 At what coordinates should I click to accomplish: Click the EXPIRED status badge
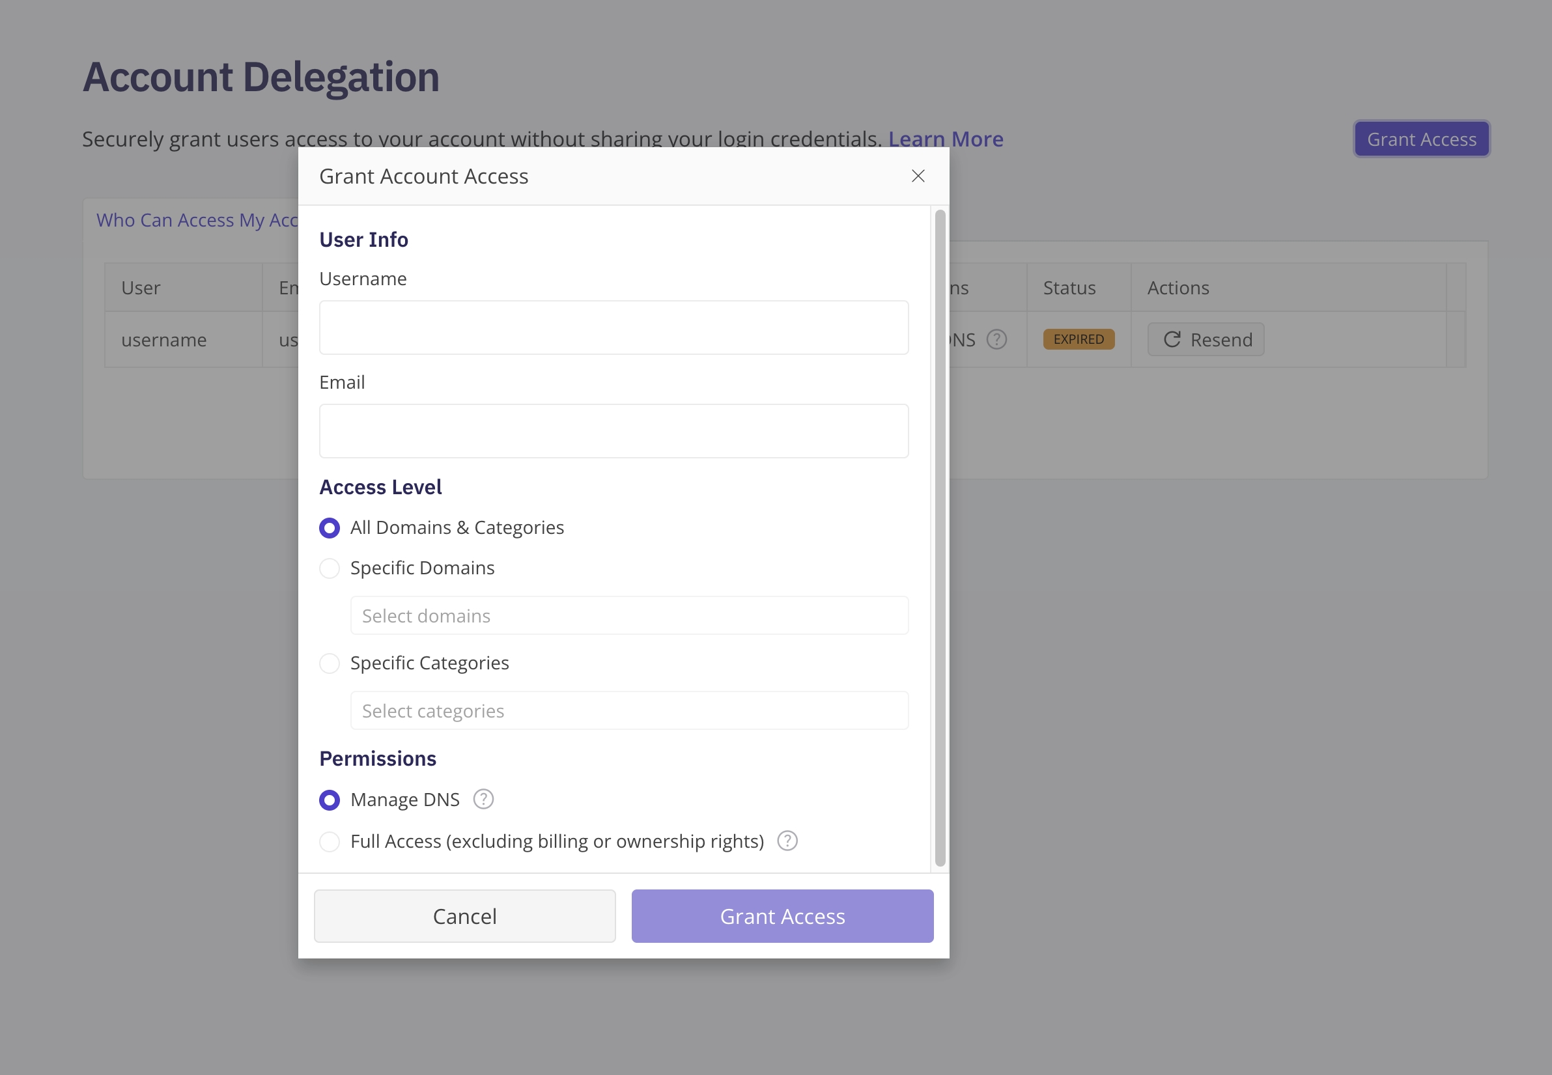[x=1079, y=339]
